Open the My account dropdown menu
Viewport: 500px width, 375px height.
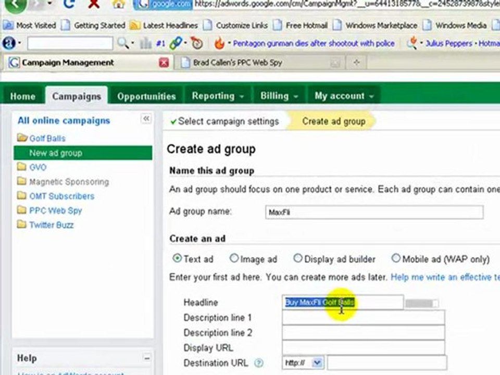coord(344,96)
